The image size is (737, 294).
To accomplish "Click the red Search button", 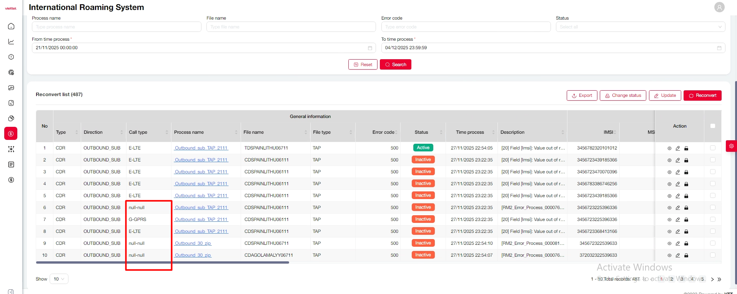I will 395,65.
